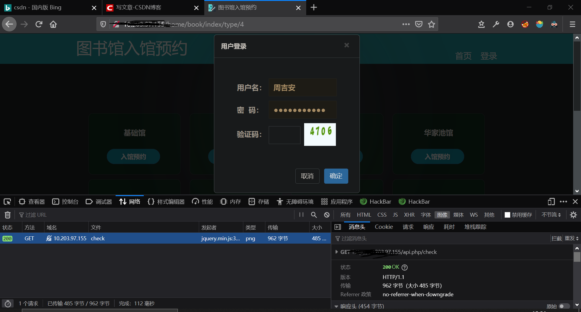The height and width of the screenshot is (312, 581).
Task: Click the 过滤 URL filter box
Action: [154, 215]
